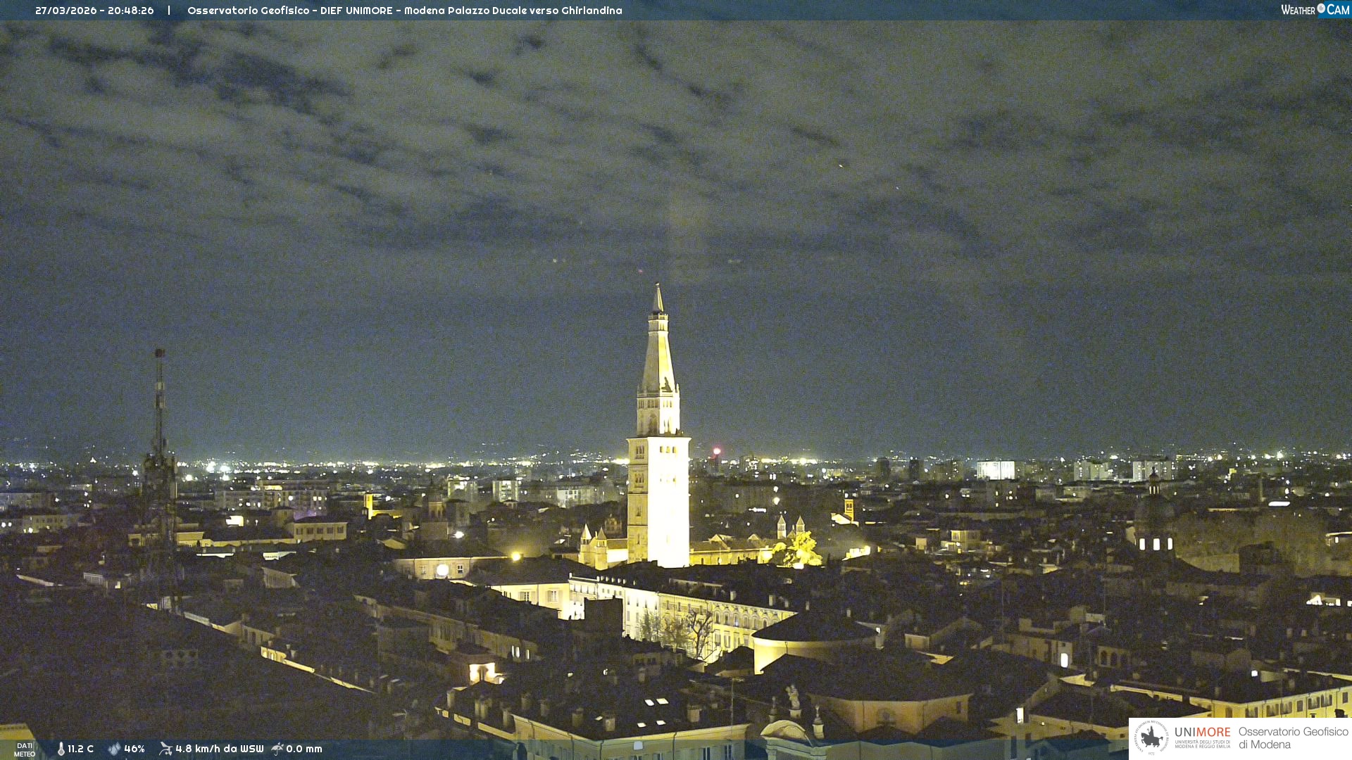This screenshot has width=1352, height=760.
Task: Click the 0.0 mm rainfall value
Action: (x=304, y=749)
